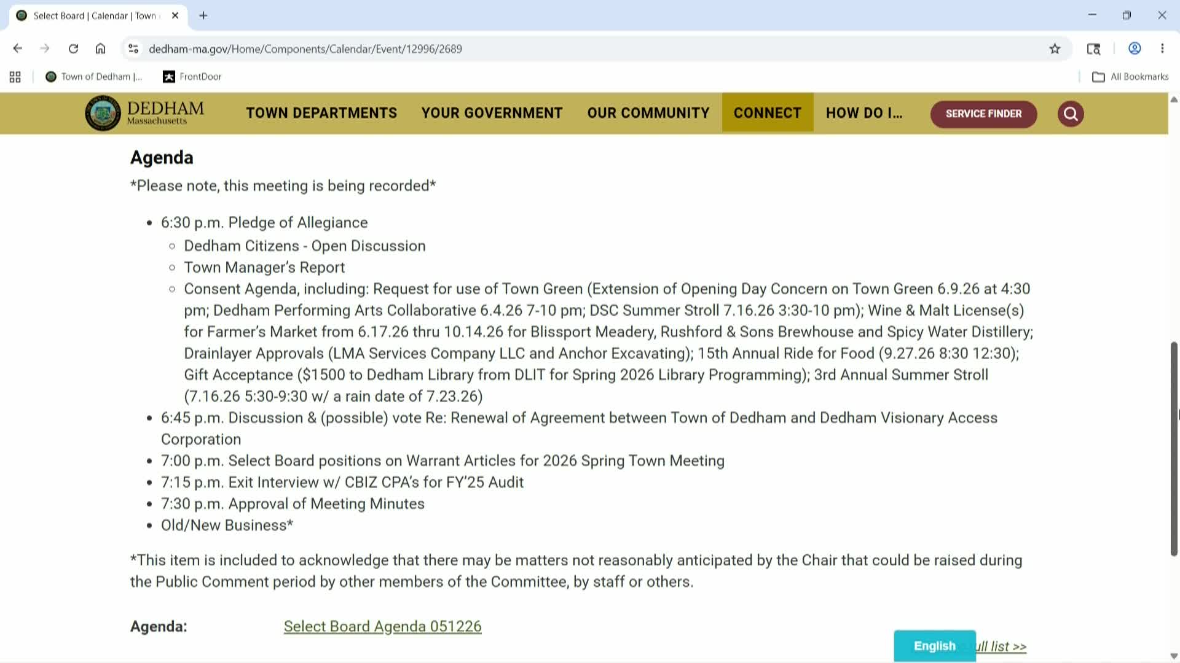The image size is (1180, 663).
Task: Click the page vertical scrollbar thumb
Action: point(1174,449)
